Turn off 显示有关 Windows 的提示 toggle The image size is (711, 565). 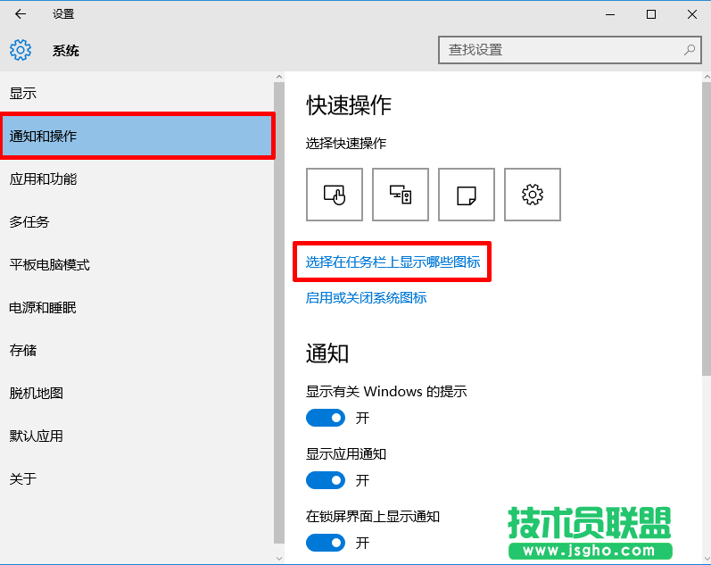[326, 418]
